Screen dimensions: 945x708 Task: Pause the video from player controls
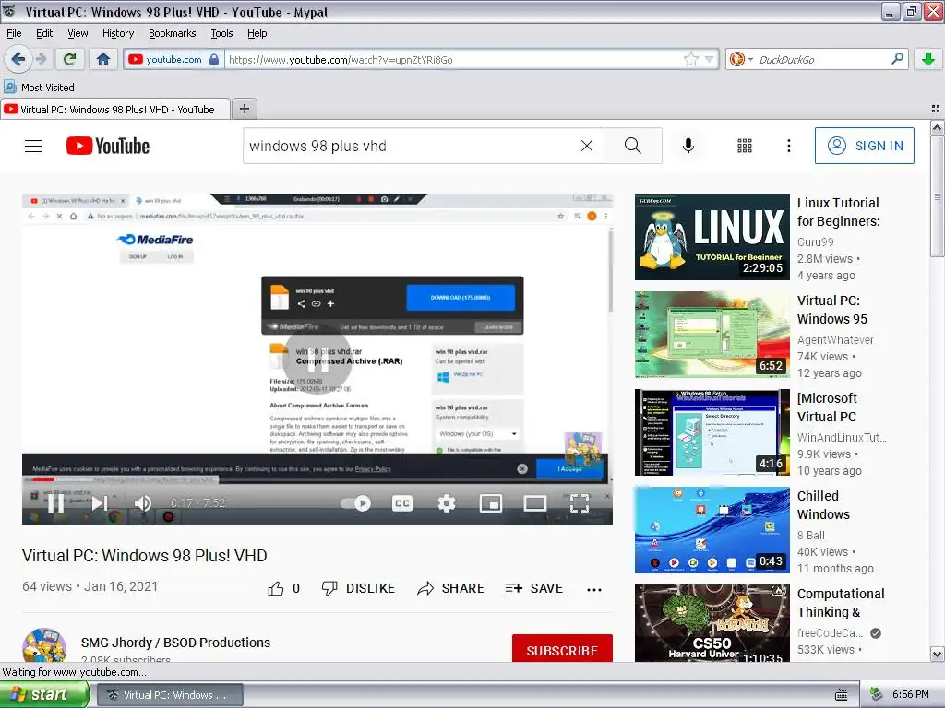tap(56, 503)
